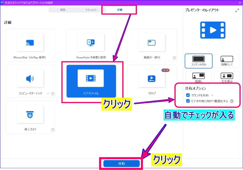Switch to the 画面 tab
The width and height of the screenshot is (243, 170).
62,10
